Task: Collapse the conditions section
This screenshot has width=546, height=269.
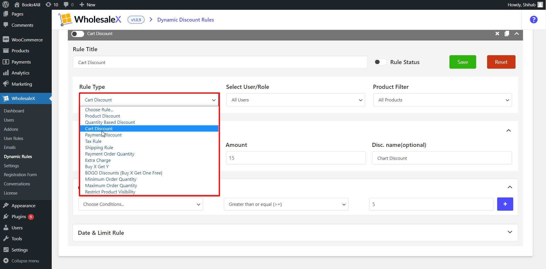Action: coord(510,187)
